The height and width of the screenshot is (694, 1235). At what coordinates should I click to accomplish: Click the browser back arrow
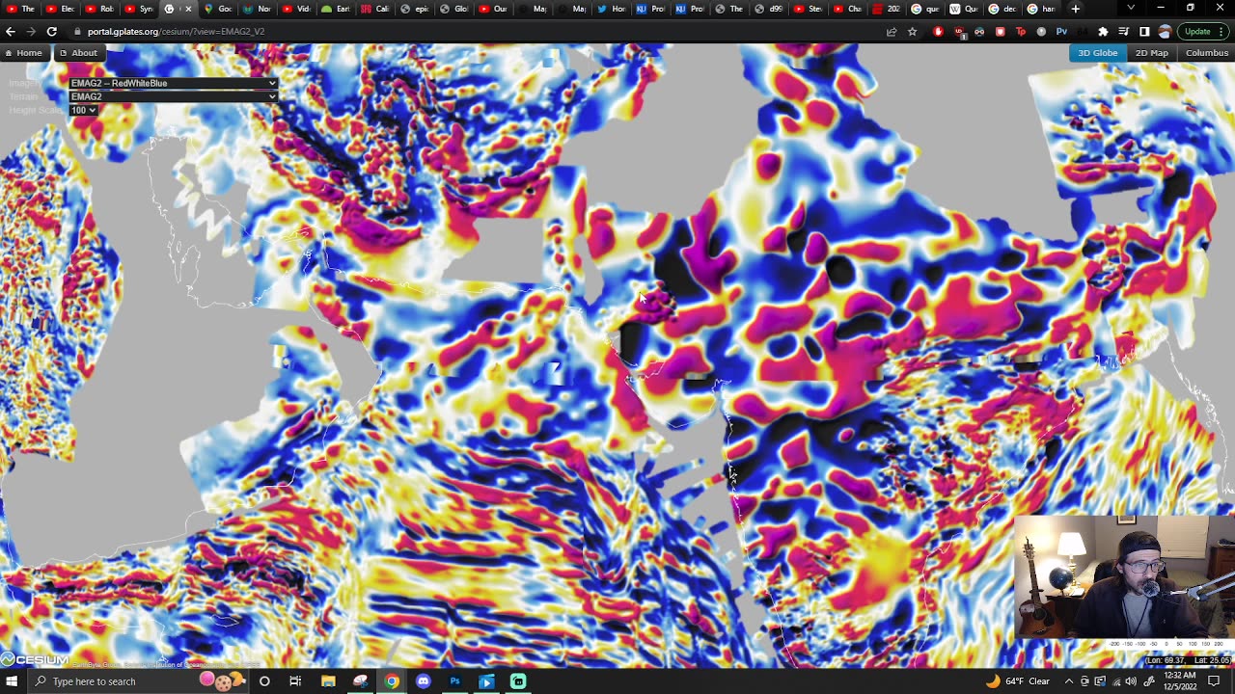(11, 31)
